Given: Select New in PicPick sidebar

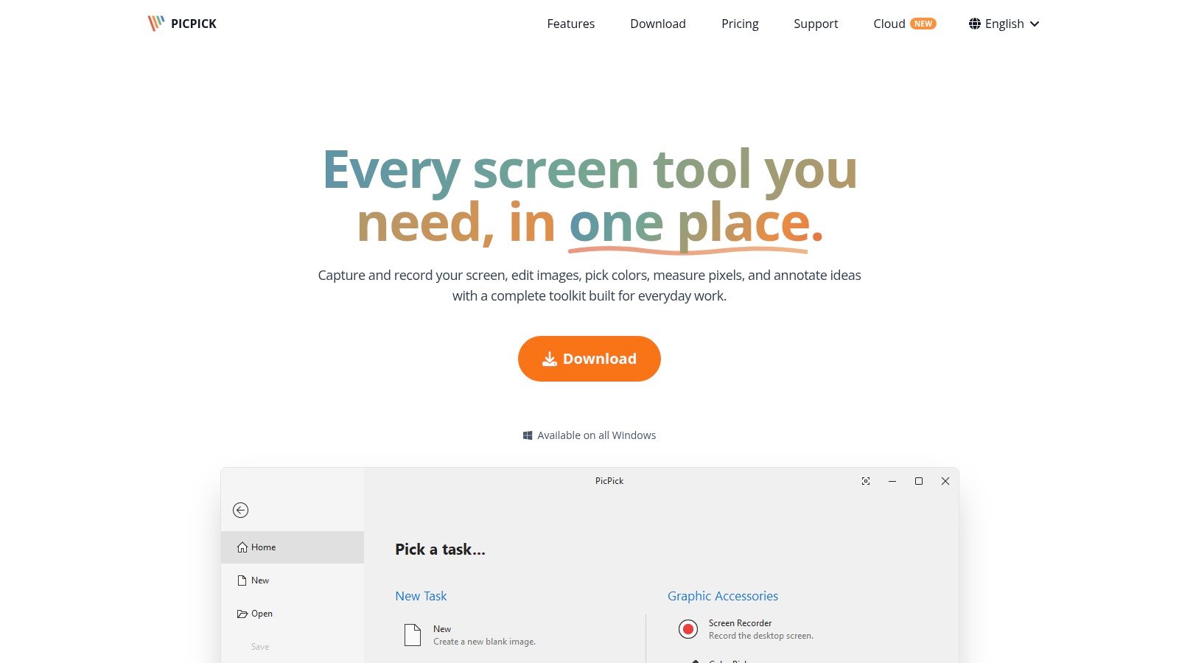Looking at the screenshot, I should 293,580.
